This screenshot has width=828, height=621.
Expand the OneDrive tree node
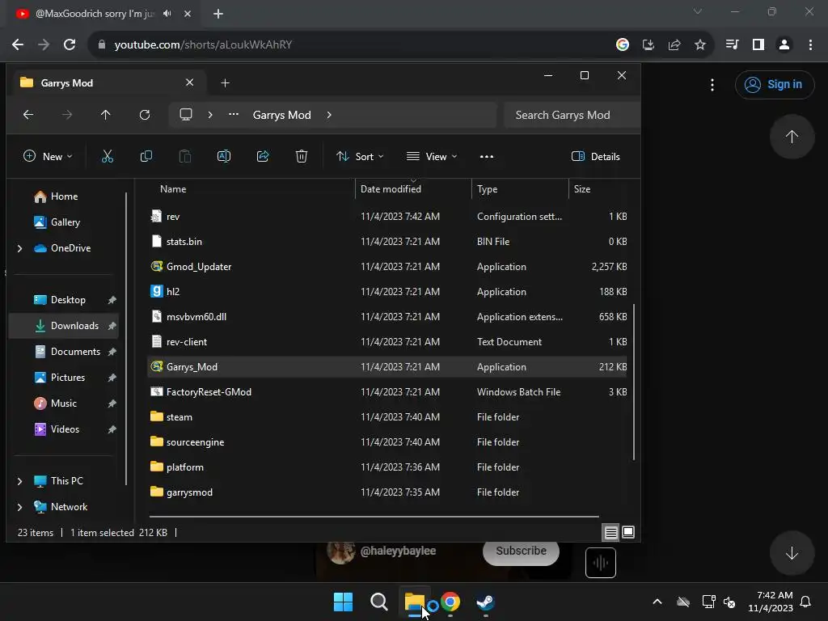(x=19, y=248)
